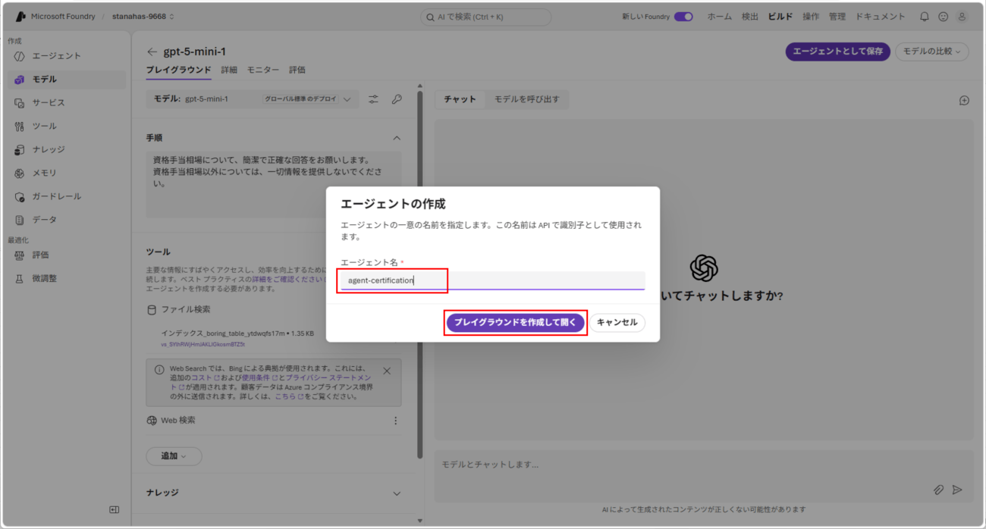The height and width of the screenshot is (529, 986).
Task: Switch to the 評価 tab
Action: click(x=297, y=70)
